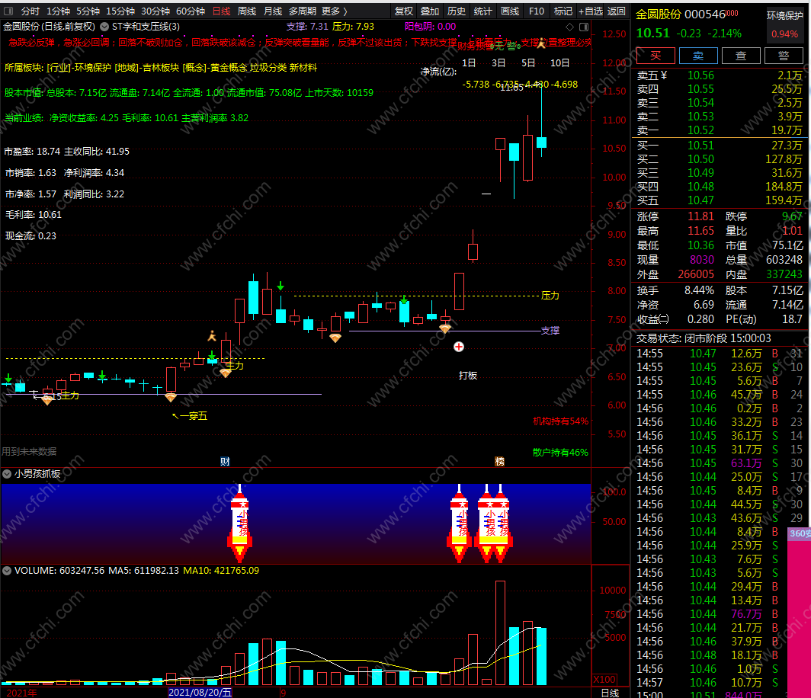Click the 总量 603248 value
Viewport: 811px width, 698px height.
(x=784, y=260)
